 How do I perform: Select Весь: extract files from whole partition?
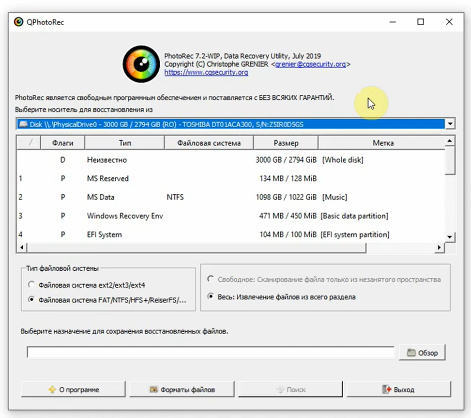(x=211, y=296)
